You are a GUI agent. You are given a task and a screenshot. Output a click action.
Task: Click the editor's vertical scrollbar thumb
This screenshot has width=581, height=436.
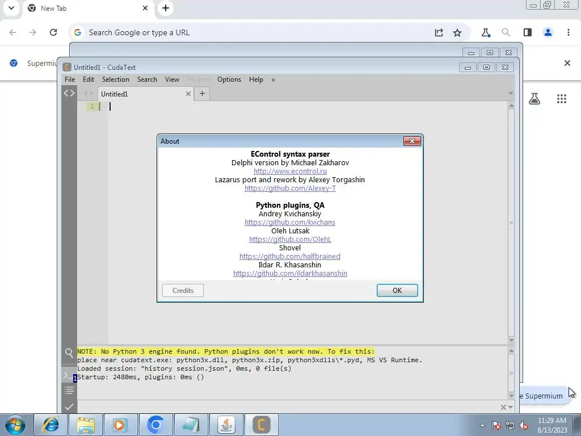pos(511,223)
